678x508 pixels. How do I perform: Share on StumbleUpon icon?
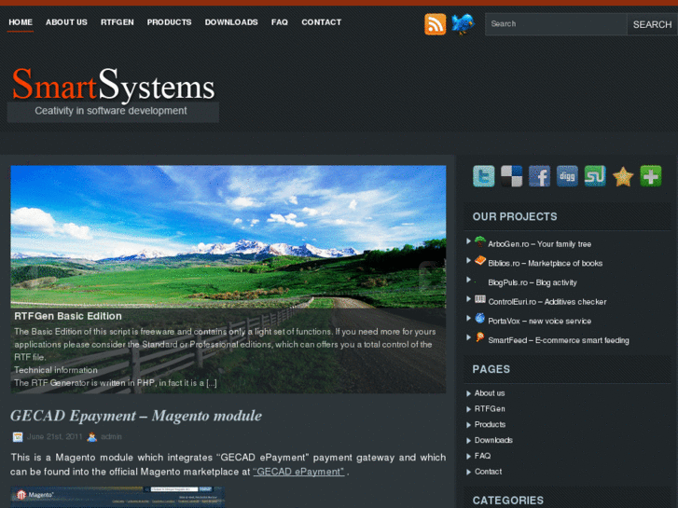coord(595,176)
